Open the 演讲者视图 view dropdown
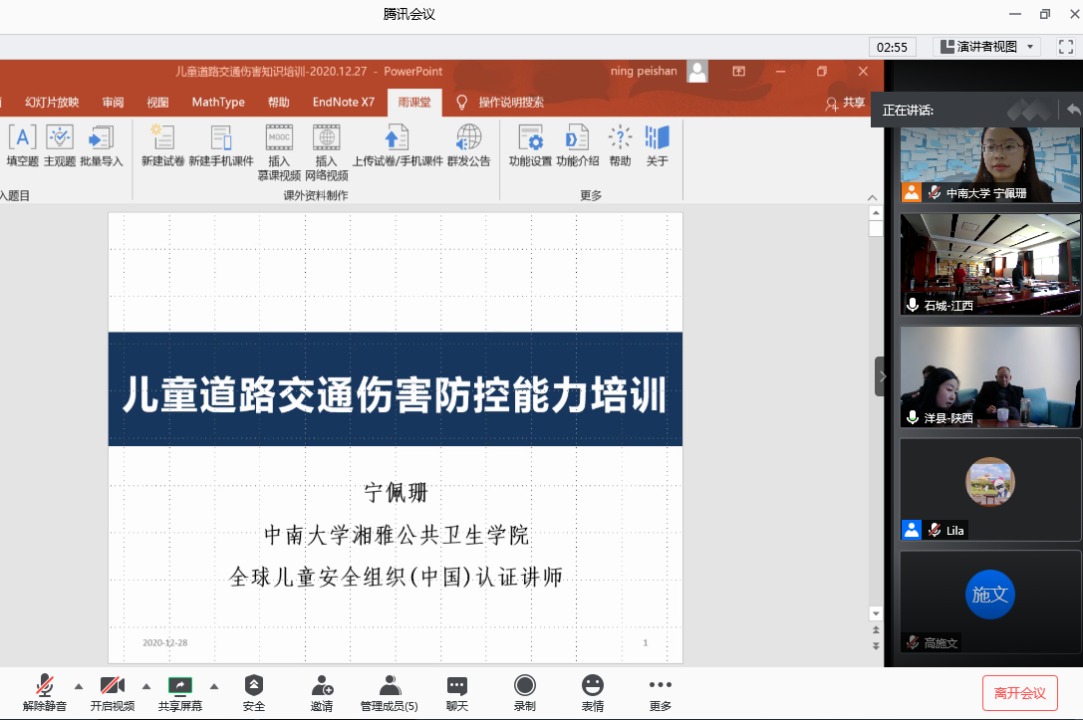The width and height of the screenshot is (1083, 720). click(986, 47)
